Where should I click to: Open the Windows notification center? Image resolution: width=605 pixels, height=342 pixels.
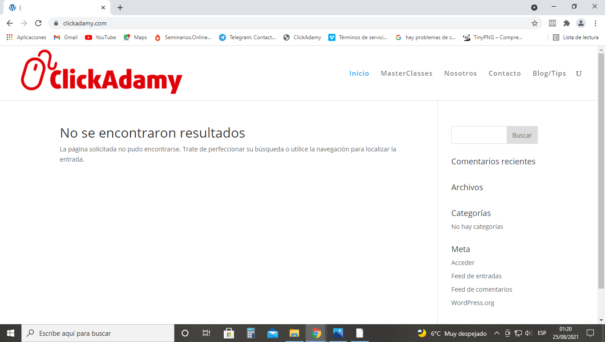590,333
